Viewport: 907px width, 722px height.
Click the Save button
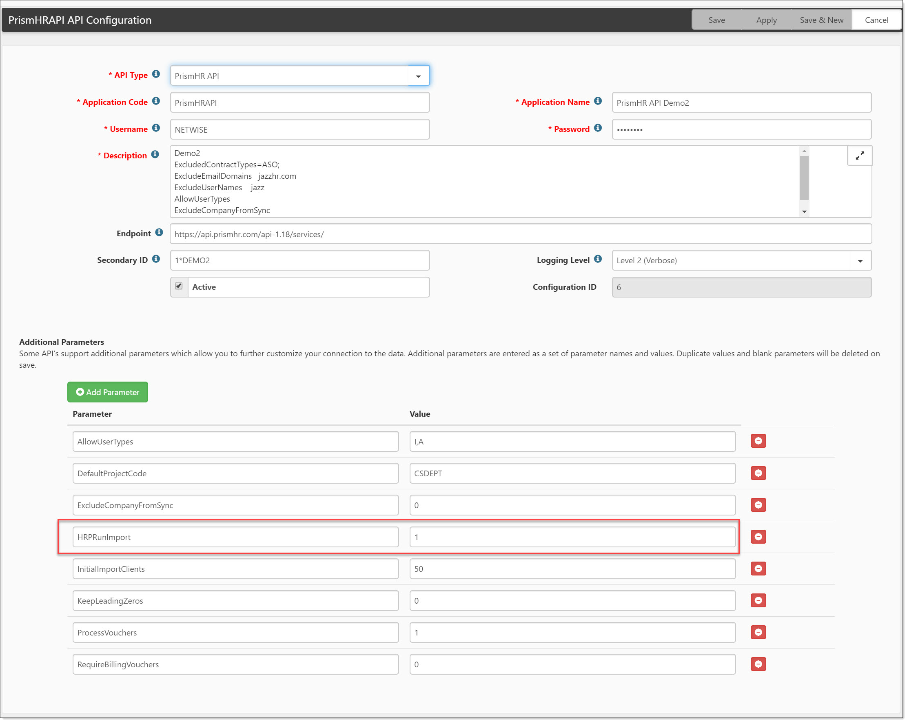click(716, 20)
